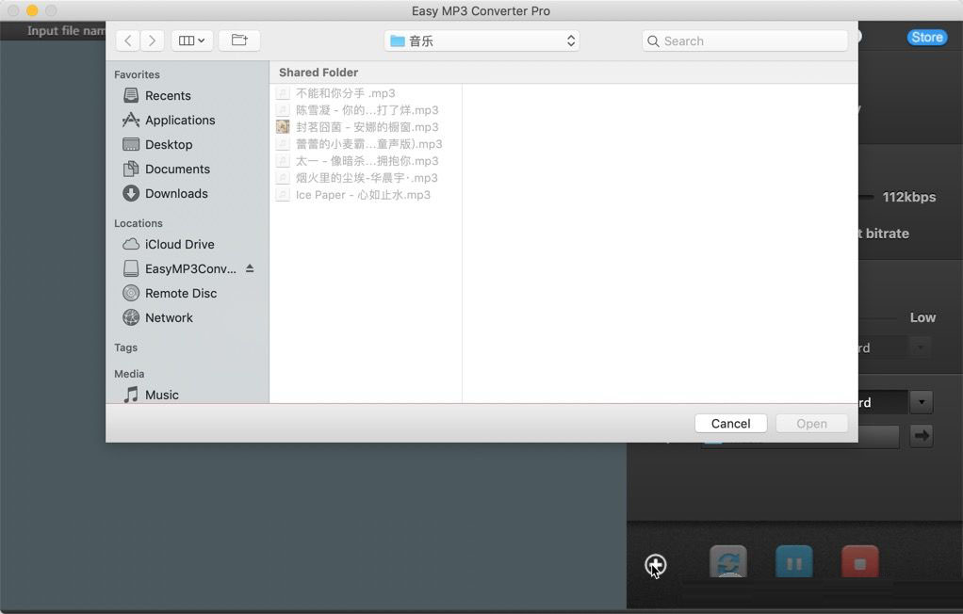963x614 pixels.
Task: Select file 陈雪凝 - 你的…打了烊.mp3
Action: pos(367,110)
